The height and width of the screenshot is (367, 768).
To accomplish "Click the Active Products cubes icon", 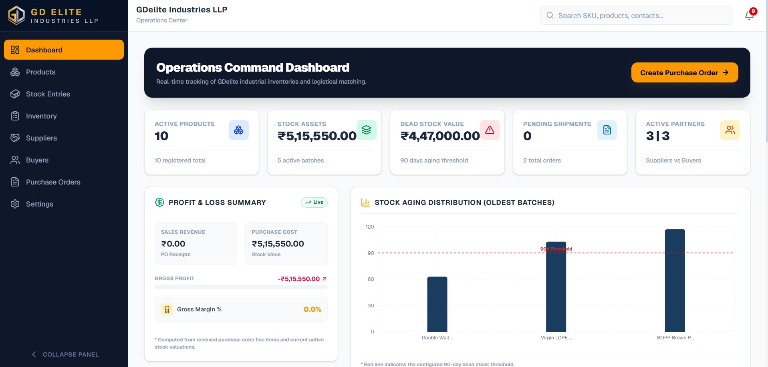I will 239,130.
